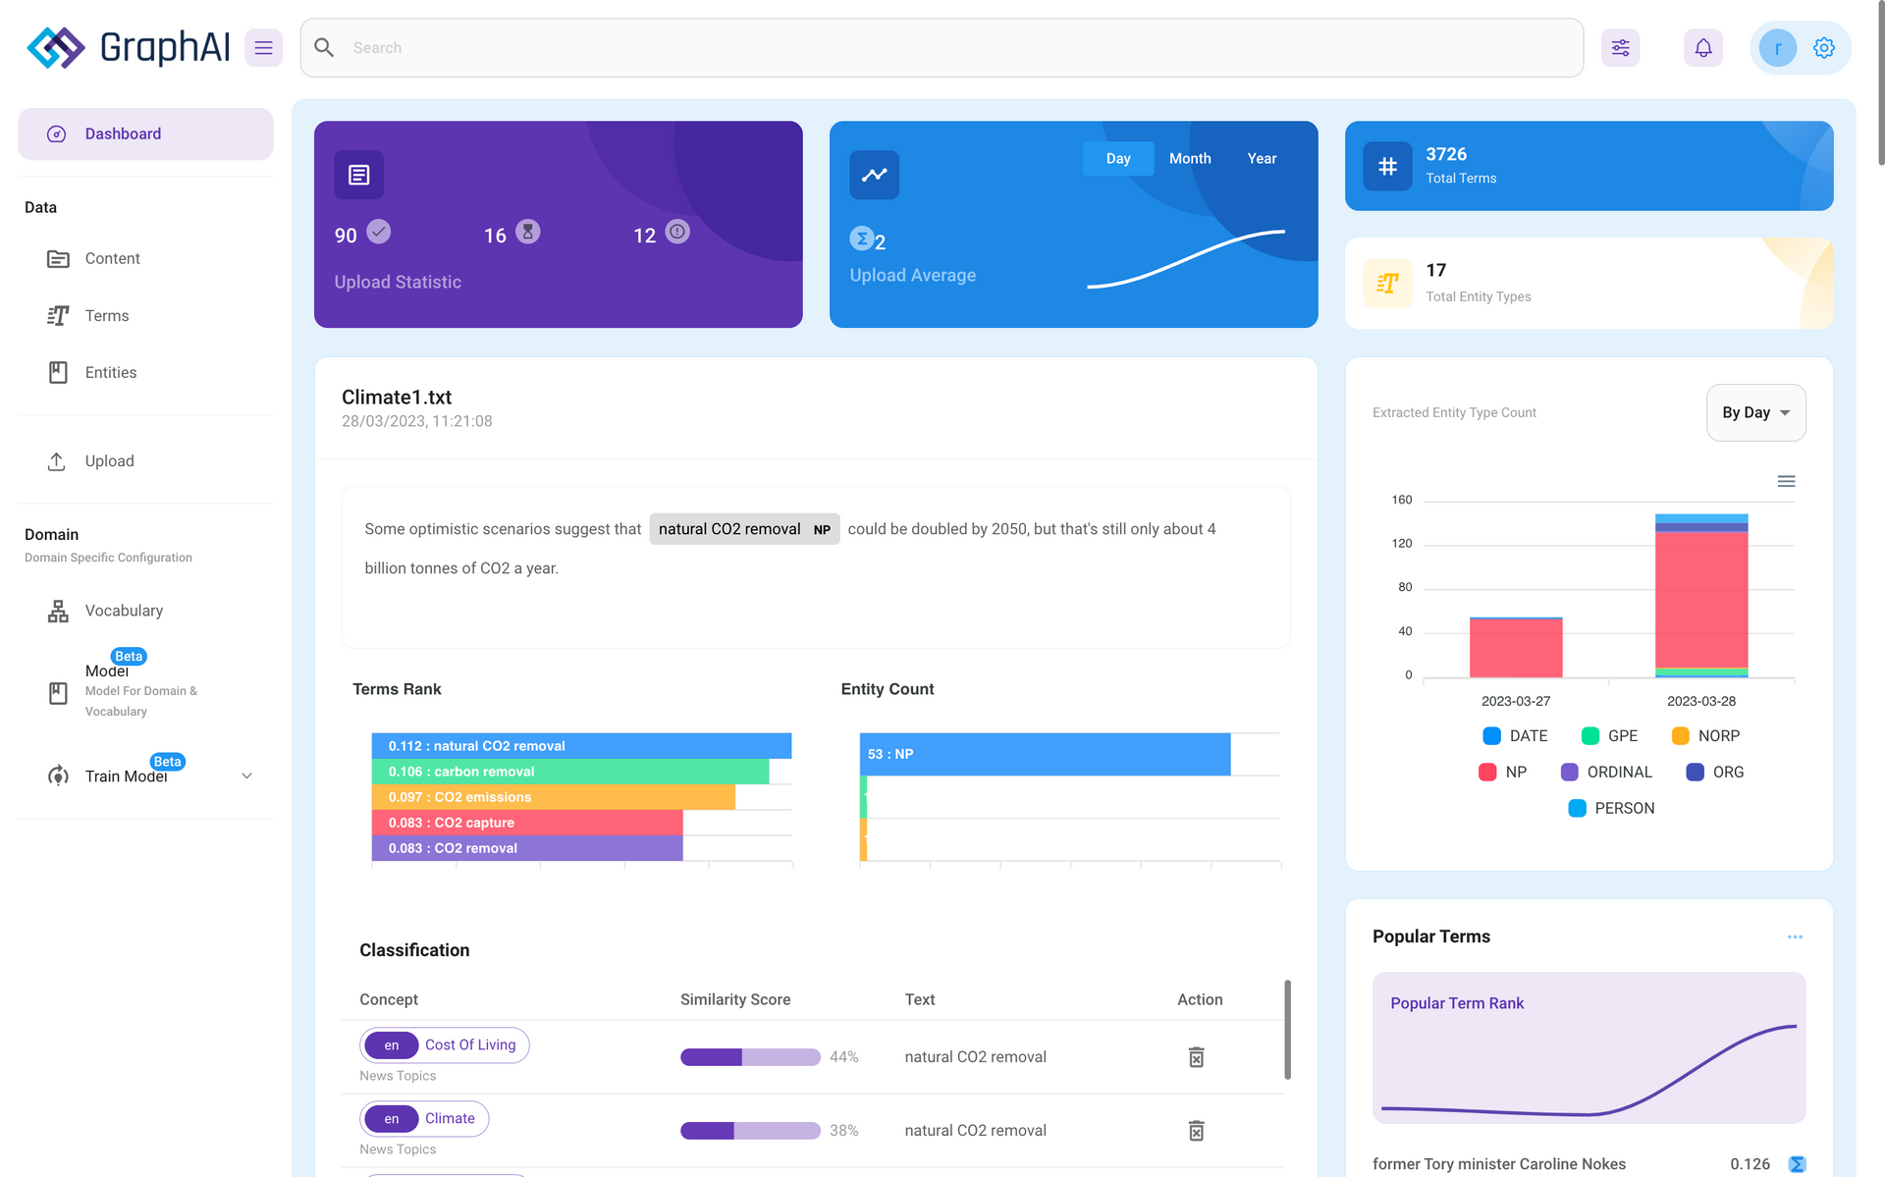
Task: Switch Upload Average to Month
Action: tap(1190, 158)
